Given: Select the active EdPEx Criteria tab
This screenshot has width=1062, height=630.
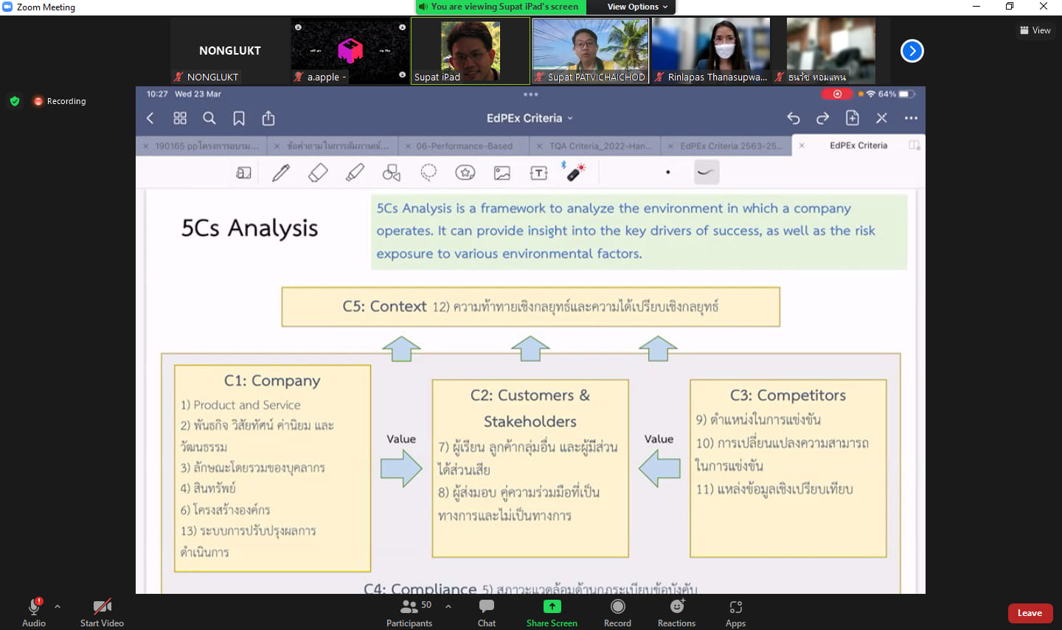Looking at the screenshot, I should tap(858, 145).
